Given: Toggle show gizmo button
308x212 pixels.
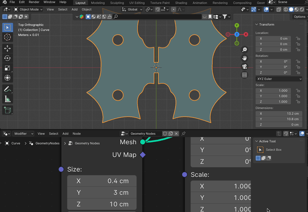Looking at the screenshot, I should point(254,10).
